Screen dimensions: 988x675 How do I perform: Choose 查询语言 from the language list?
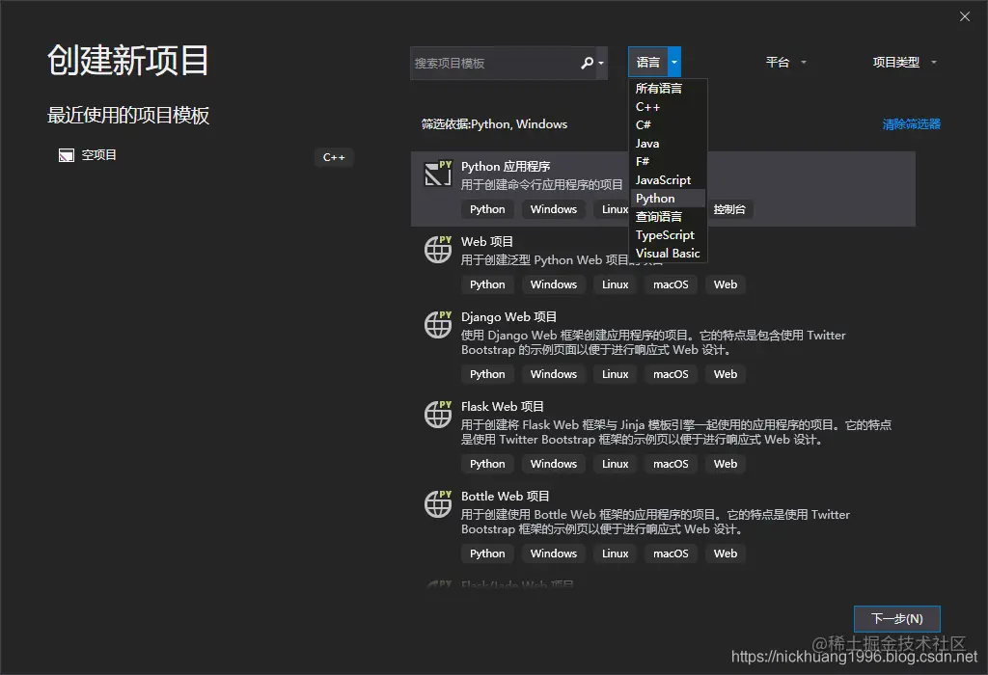(x=668, y=217)
